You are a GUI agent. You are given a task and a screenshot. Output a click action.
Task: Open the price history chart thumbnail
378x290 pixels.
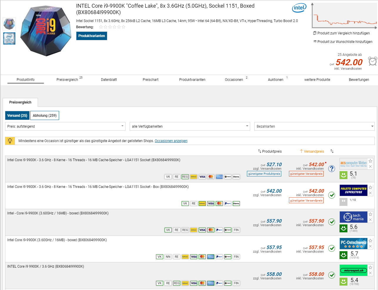[x=344, y=16]
